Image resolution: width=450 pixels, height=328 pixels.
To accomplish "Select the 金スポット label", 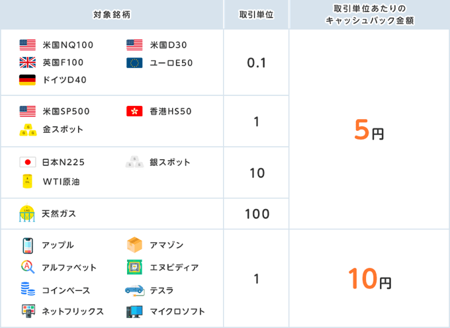I will point(63,130).
